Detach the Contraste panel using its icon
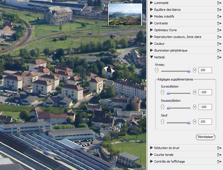 coord(219,23)
